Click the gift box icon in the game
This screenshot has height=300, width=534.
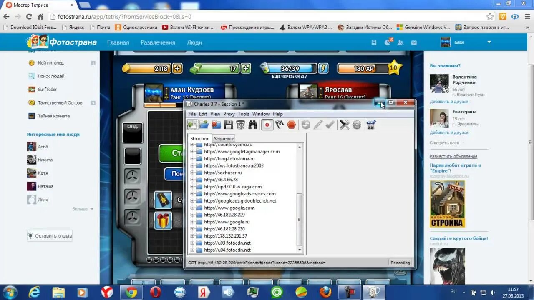[x=163, y=220]
